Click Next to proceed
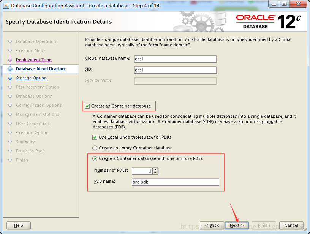 (236, 225)
